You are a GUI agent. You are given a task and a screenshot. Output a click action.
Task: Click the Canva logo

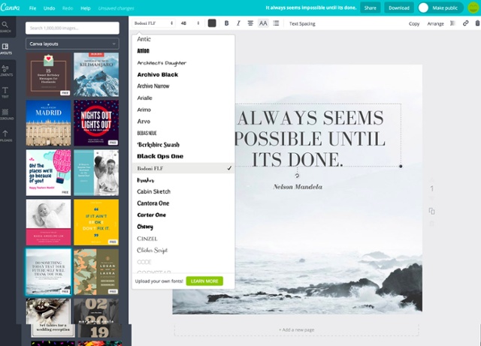point(10,8)
